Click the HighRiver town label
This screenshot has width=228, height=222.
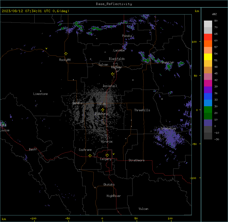pos(114,196)
